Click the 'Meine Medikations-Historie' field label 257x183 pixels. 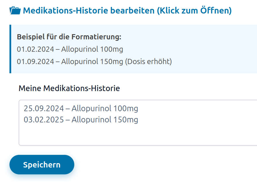[69, 88]
